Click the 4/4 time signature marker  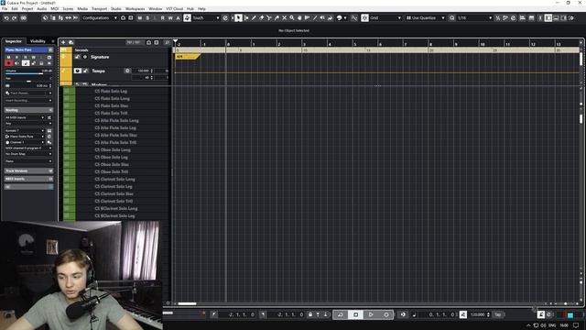[x=187, y=57]
